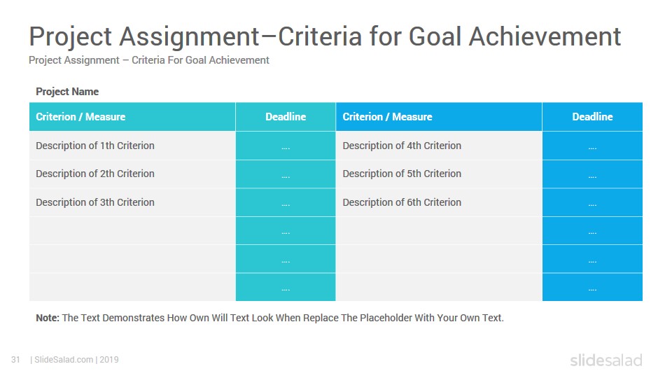Select the subtitle below the main title
Viewport: 672px width, 378px height.
148,60
